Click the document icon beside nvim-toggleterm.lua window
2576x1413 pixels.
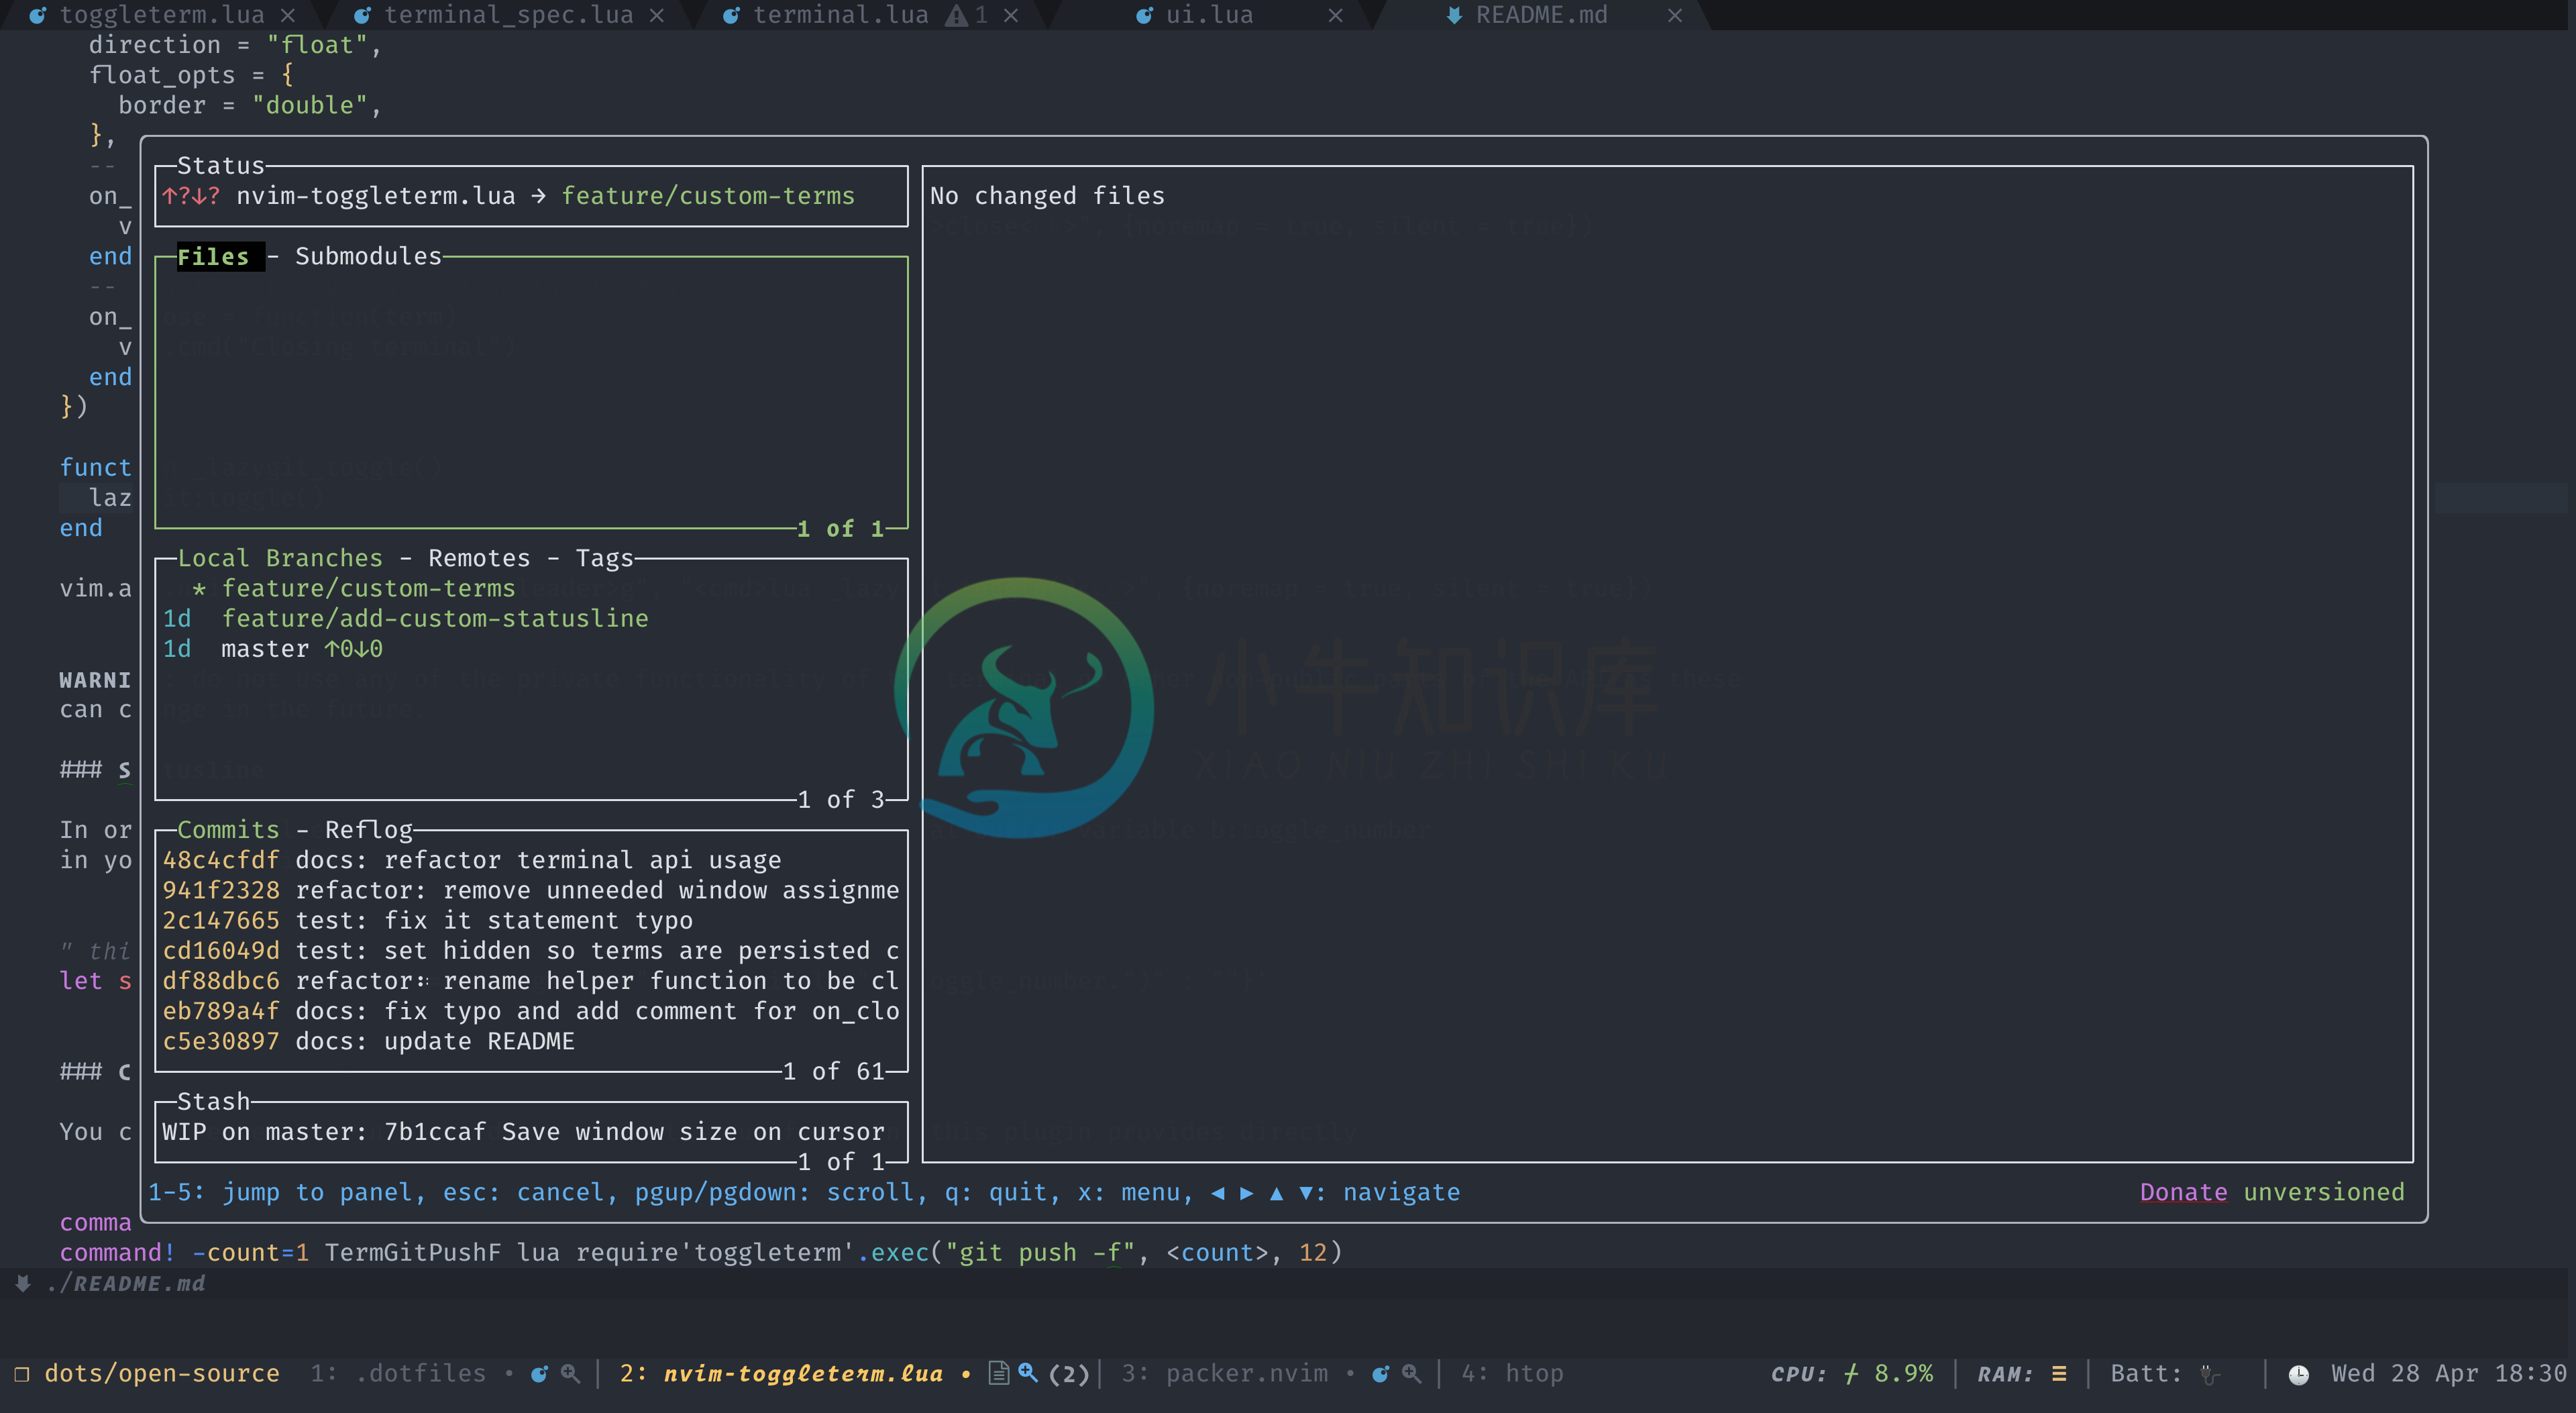(998, 1373)
